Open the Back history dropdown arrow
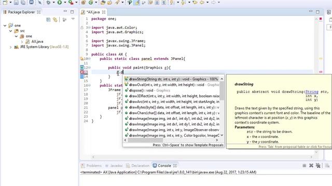The width and height of the screenshot is (332, 186). point(208,2)
